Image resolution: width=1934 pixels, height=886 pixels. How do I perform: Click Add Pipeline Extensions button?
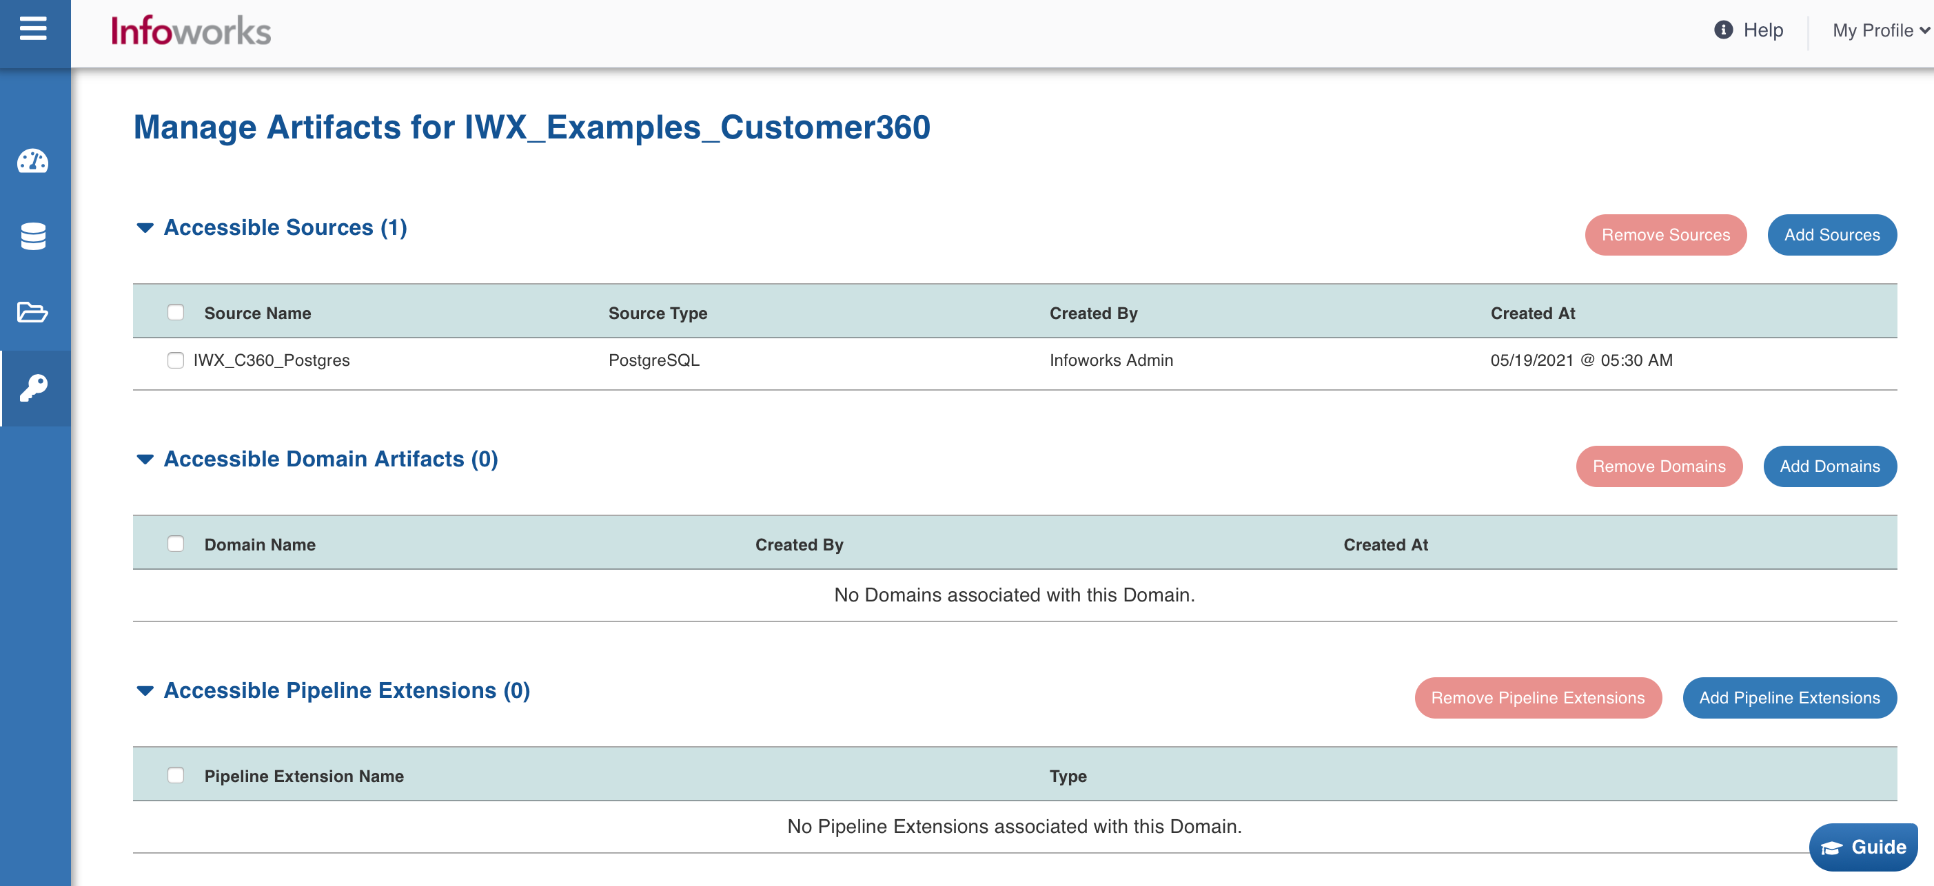1789,698
